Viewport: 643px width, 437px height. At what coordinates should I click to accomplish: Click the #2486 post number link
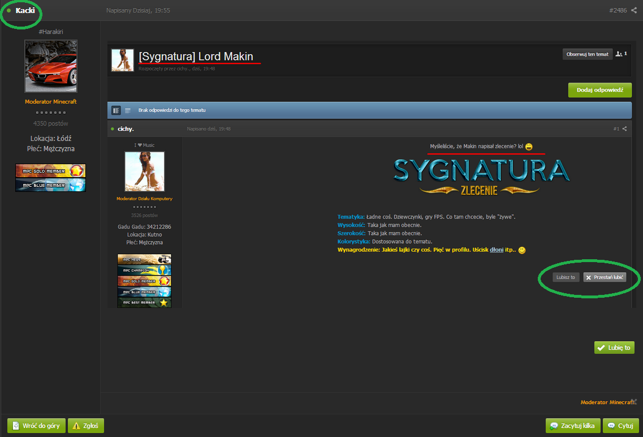pyautogui.click(x=618, y=10)
